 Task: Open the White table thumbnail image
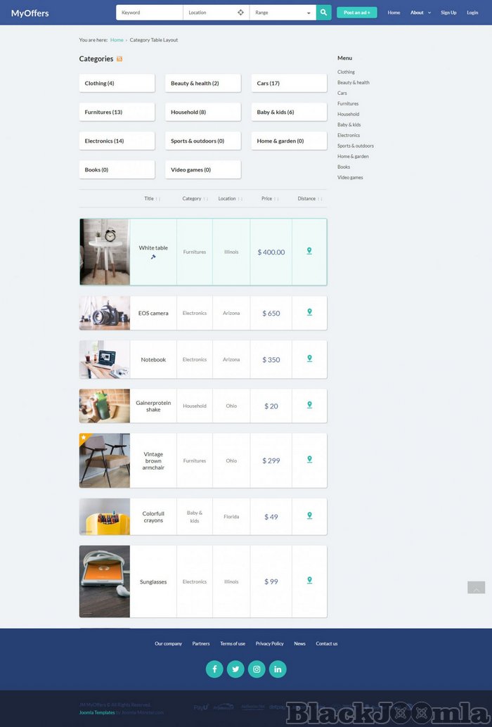pyautogui.click(x=105, y=252)
